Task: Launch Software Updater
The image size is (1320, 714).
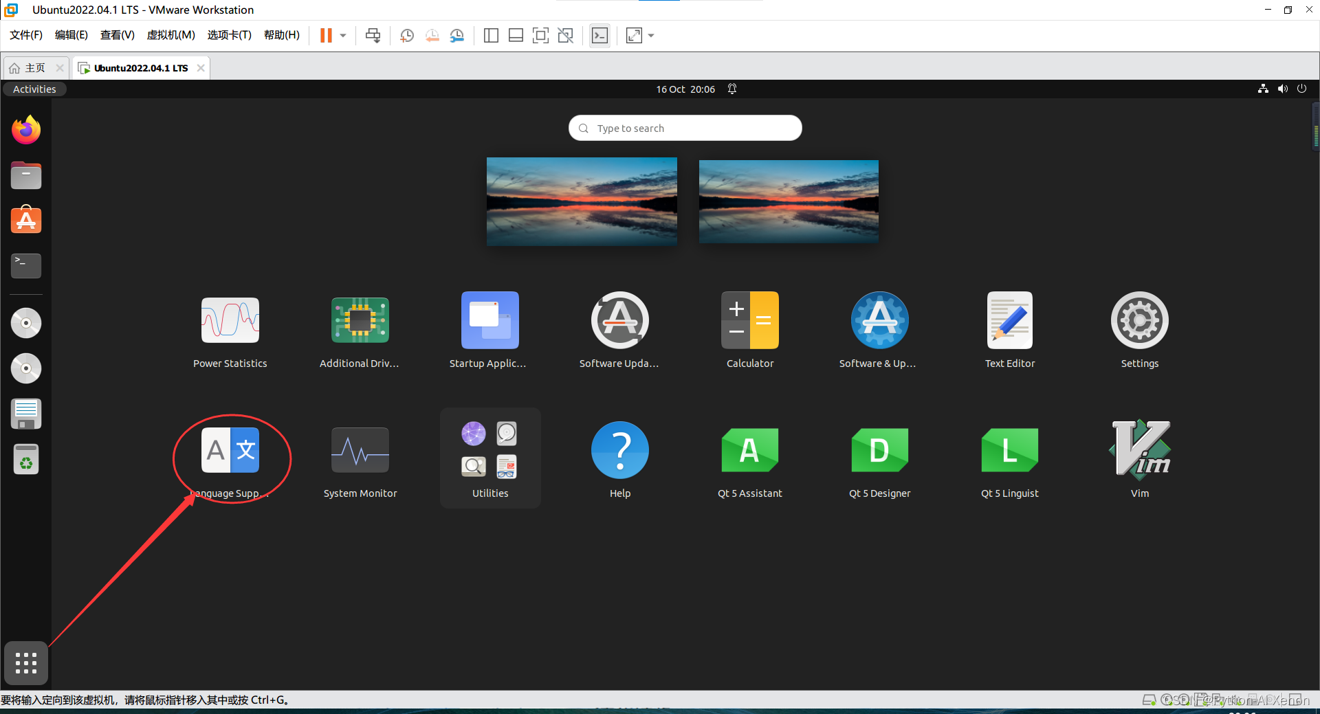Action: [x=619, y=332]
